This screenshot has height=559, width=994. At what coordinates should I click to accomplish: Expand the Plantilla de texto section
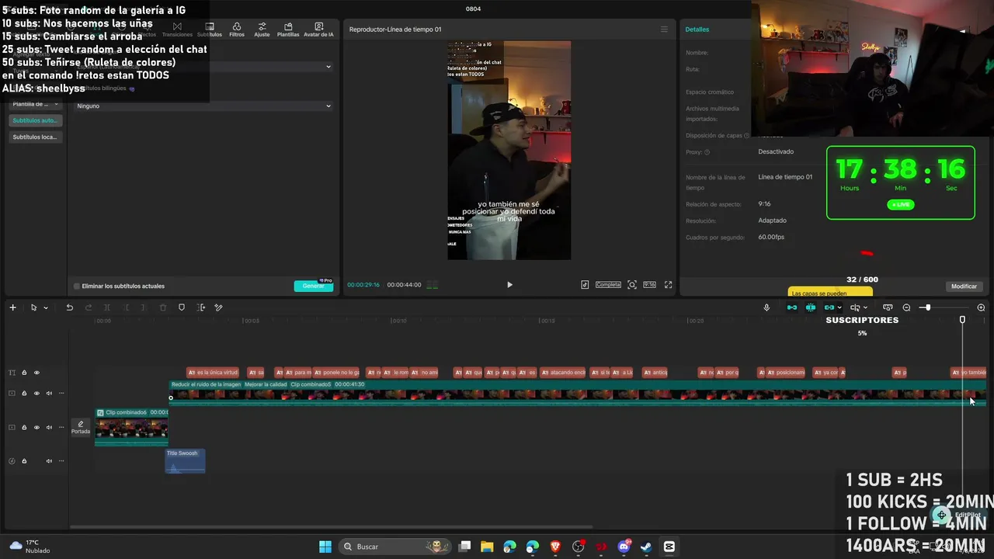36,104
